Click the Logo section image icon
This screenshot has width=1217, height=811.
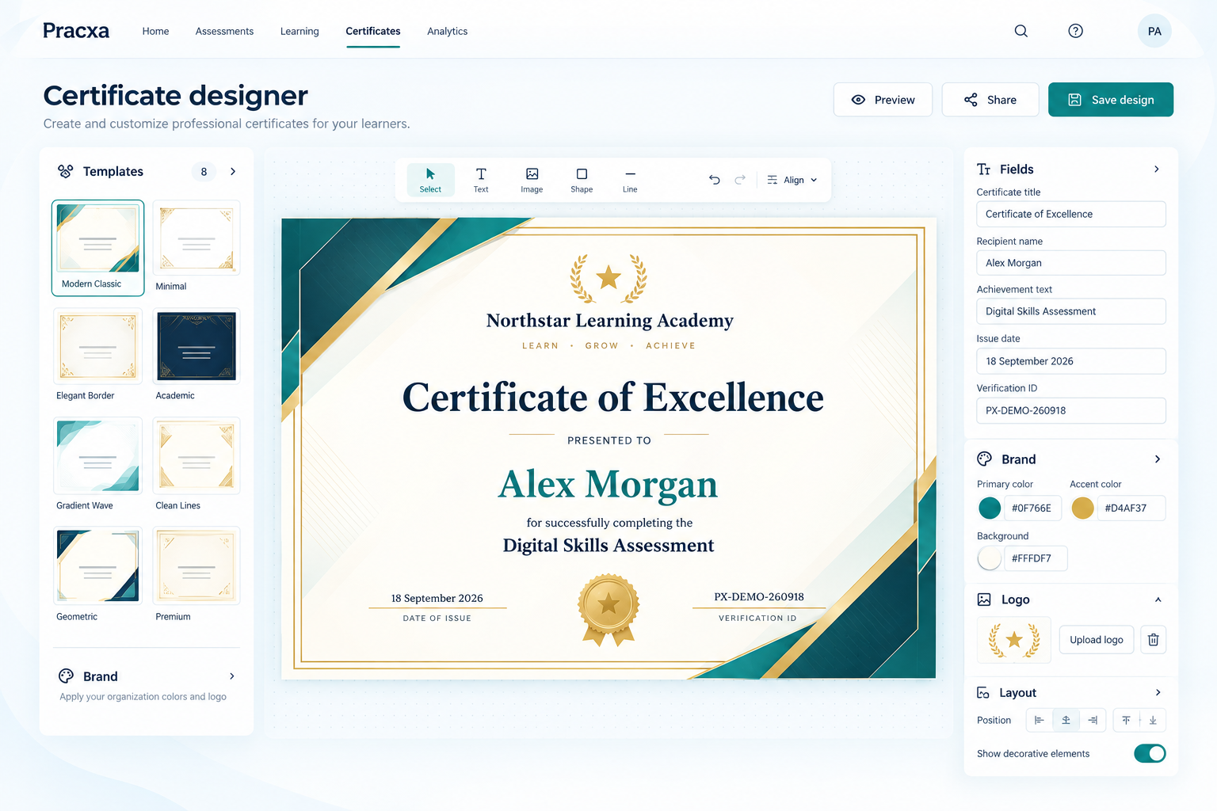(x=984, y=600)
